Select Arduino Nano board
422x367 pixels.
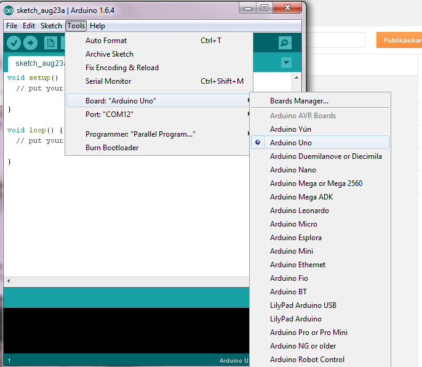tap(320, 169)
